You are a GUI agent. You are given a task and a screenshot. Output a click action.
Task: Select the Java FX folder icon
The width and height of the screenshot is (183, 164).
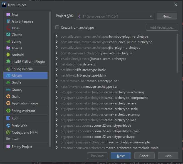(8, 48)
